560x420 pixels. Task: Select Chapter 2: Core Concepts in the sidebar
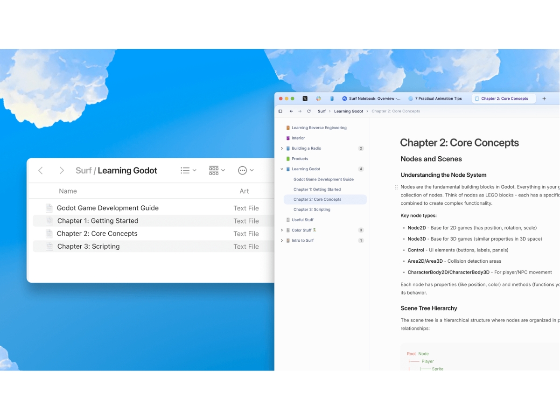pos(325,199)
